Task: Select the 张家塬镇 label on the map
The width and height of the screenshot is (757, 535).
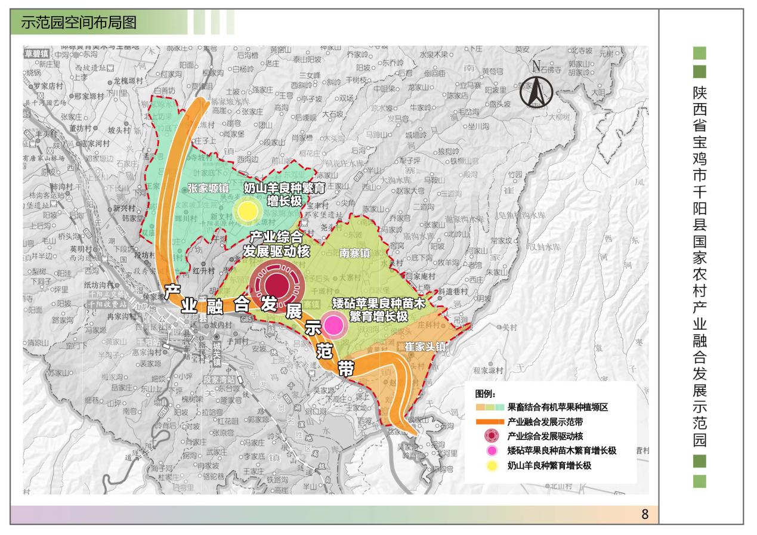Action: 208,188
